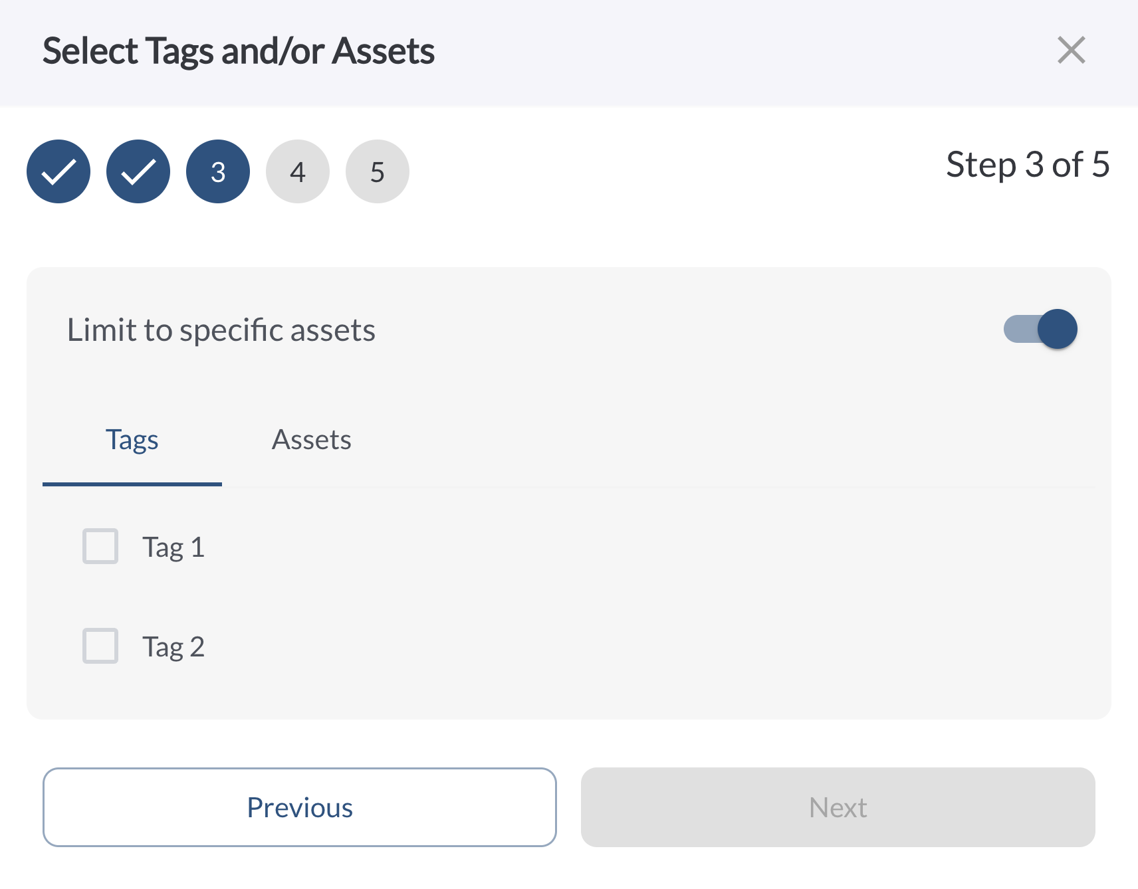Click the empty header bar beside the title
The image size is (1138, 889).
click(x=731, y=51)
